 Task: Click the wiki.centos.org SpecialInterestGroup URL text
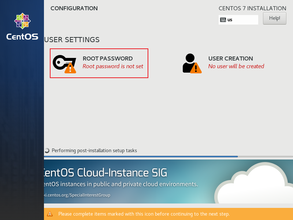pos(77,195)
